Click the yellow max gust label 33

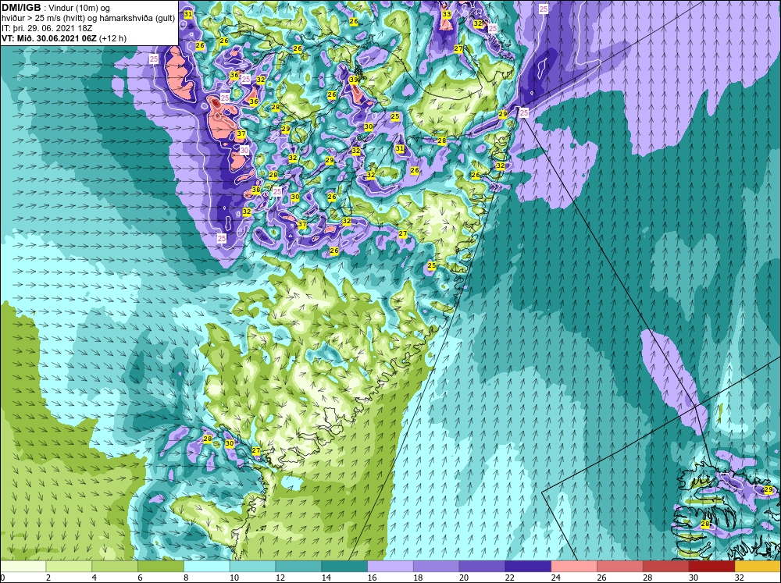coord(446,14)
